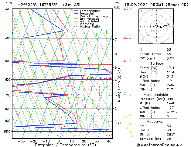Click the red wind barb at 300 hPa

pos(127,8)
